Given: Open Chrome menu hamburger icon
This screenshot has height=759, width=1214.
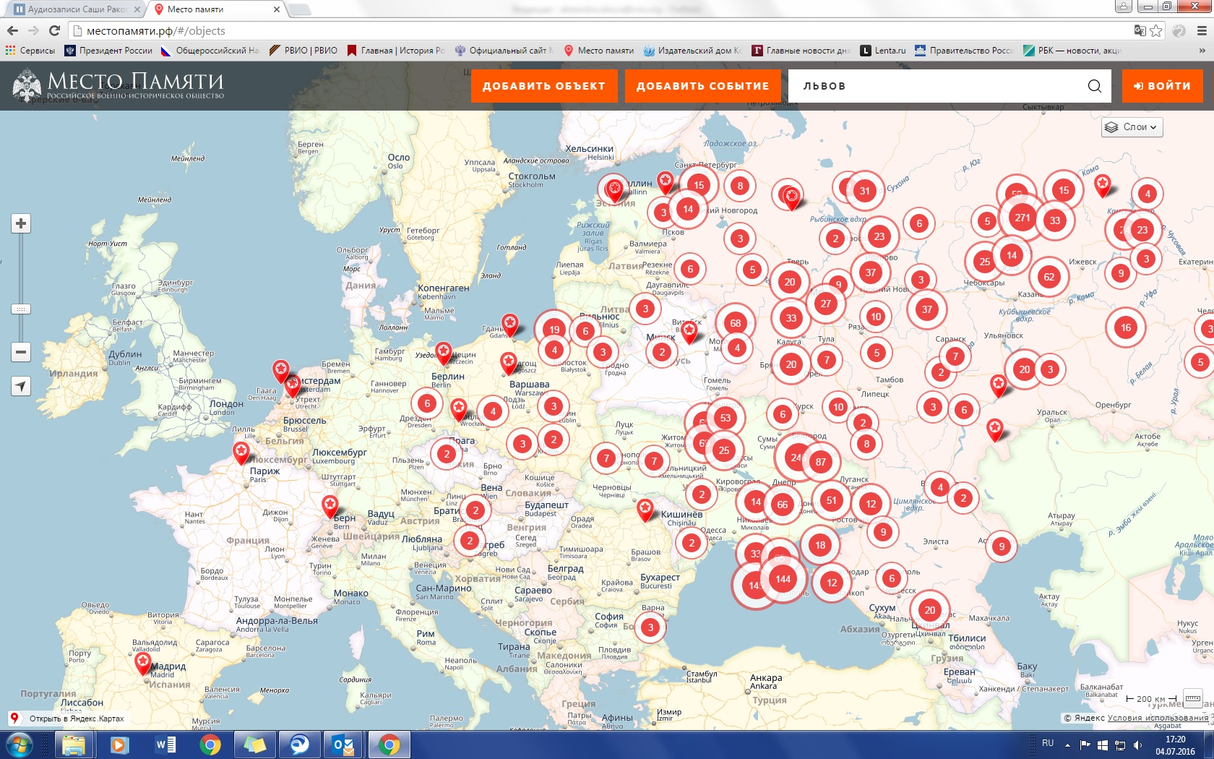Looking at the screenshot, I should [x=1202, y=30].
